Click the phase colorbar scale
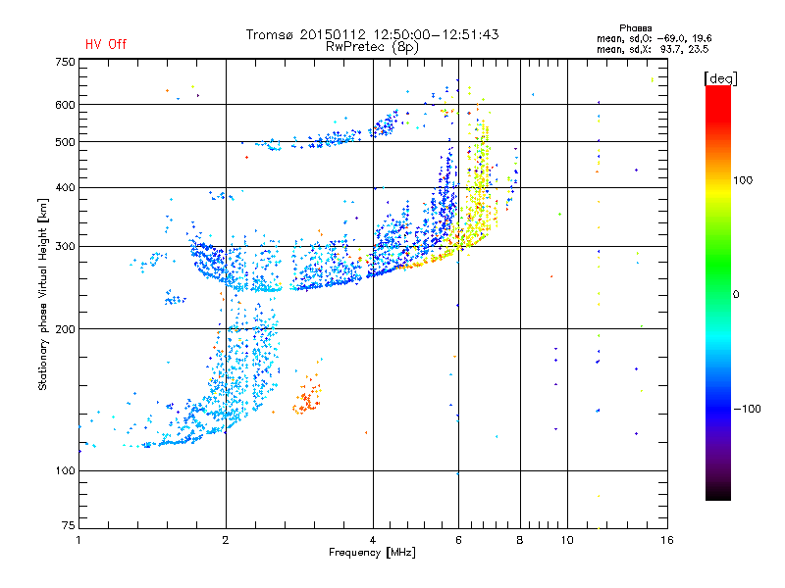 click(718, 292)
